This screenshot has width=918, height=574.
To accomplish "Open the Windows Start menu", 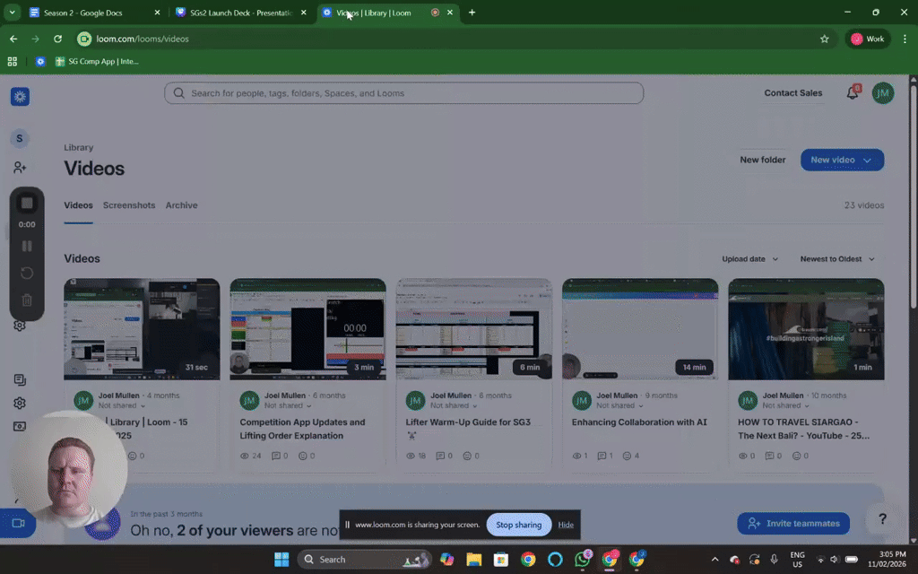I will (281, 560).
